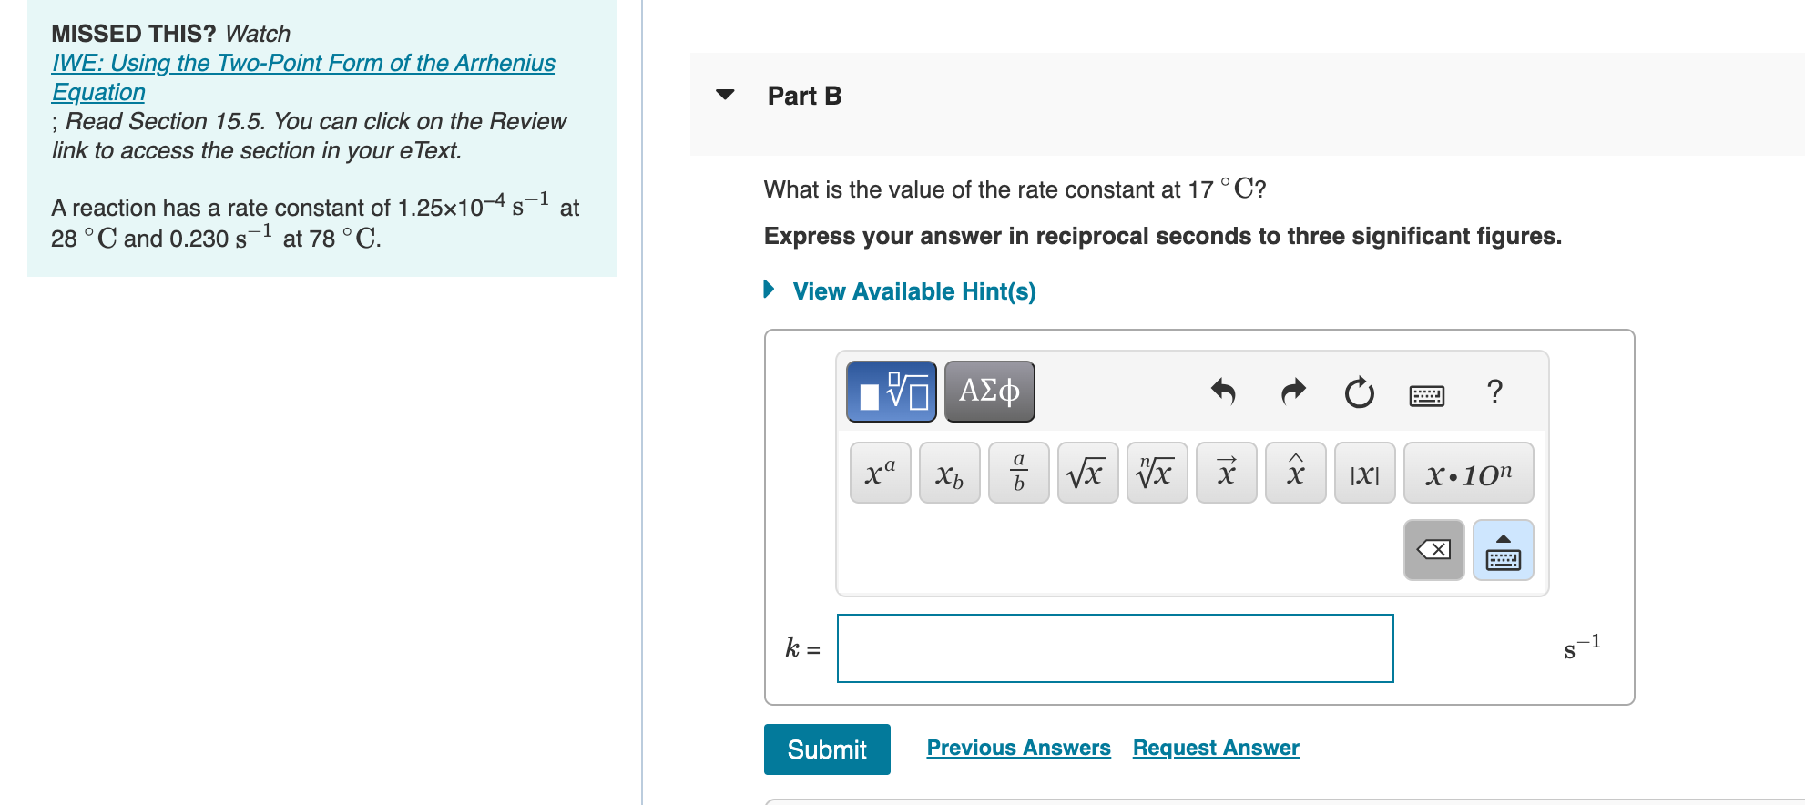Open Previous Answers

pos(1018,748)
